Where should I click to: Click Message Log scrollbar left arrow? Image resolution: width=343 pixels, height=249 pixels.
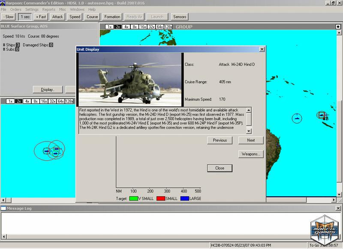[4, 237]
